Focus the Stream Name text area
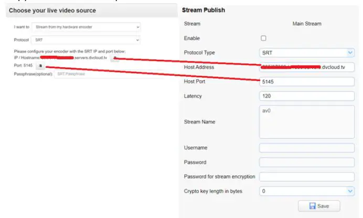The height and width of the screenshot is (218, 363). [x=307, y=121]
